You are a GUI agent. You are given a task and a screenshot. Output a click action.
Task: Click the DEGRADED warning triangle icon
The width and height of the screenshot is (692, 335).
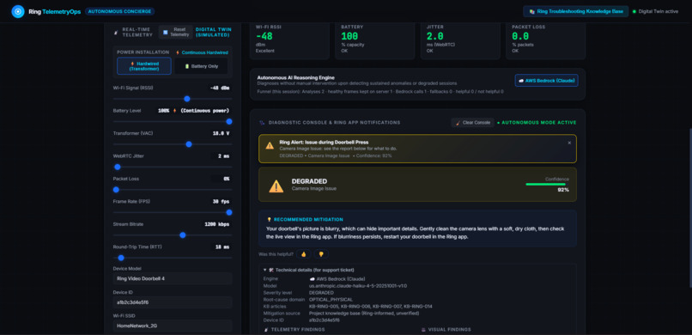tap(276, 186)
